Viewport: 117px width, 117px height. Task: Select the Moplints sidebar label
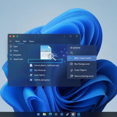coord(17,55)
